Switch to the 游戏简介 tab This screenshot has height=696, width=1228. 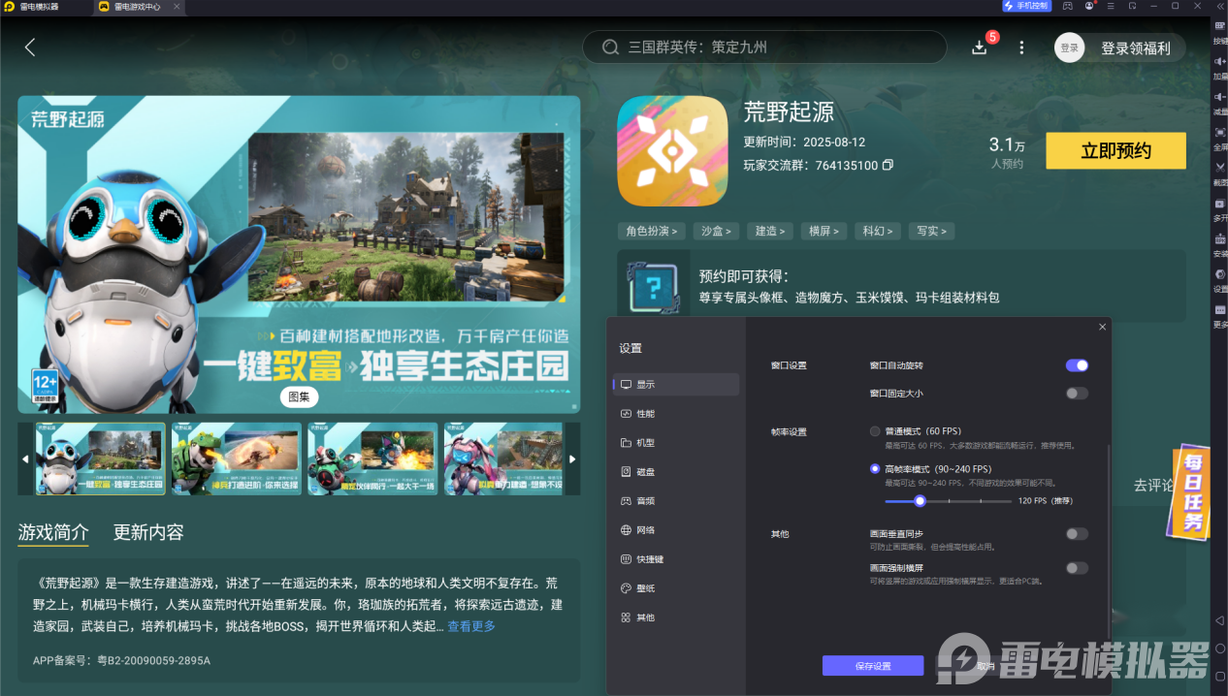53,532
